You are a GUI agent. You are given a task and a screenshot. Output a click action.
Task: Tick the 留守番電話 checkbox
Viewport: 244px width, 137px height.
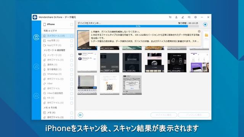(72, 70)
